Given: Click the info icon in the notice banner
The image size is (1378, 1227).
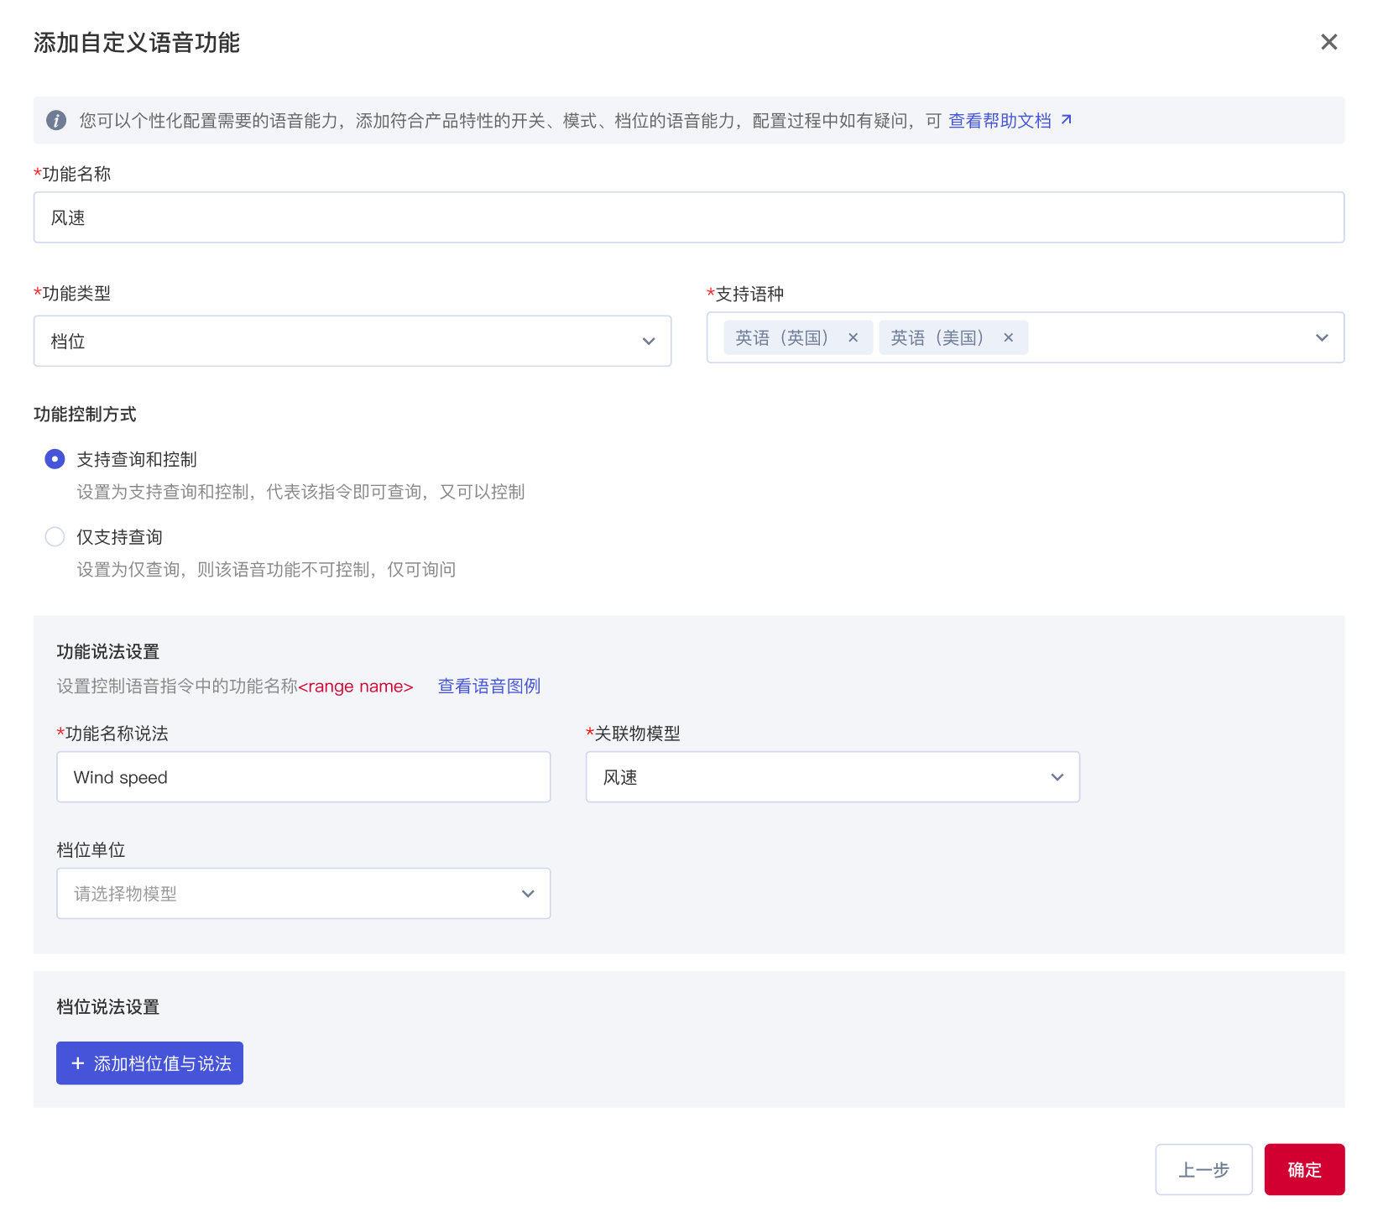Looking at the screenshot, I should point(56,121).
